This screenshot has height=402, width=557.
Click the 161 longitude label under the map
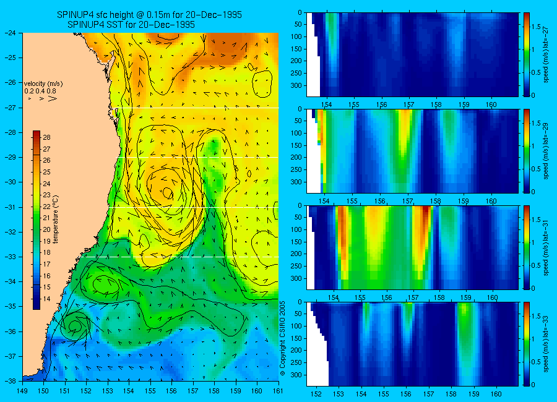(x=278, y=391)
